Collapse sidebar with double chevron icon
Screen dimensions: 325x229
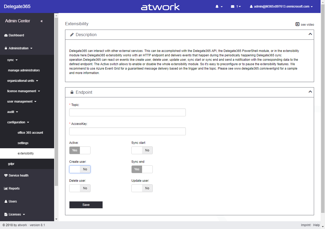pyautogui.click(x=42, y=21)
